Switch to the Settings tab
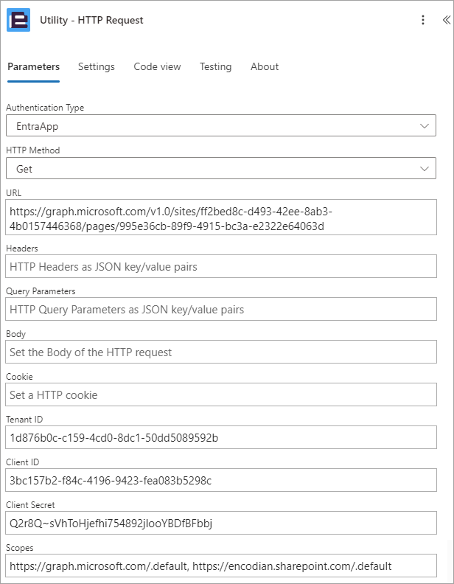Screen dimensions: 454x584 tap(97, 66)
